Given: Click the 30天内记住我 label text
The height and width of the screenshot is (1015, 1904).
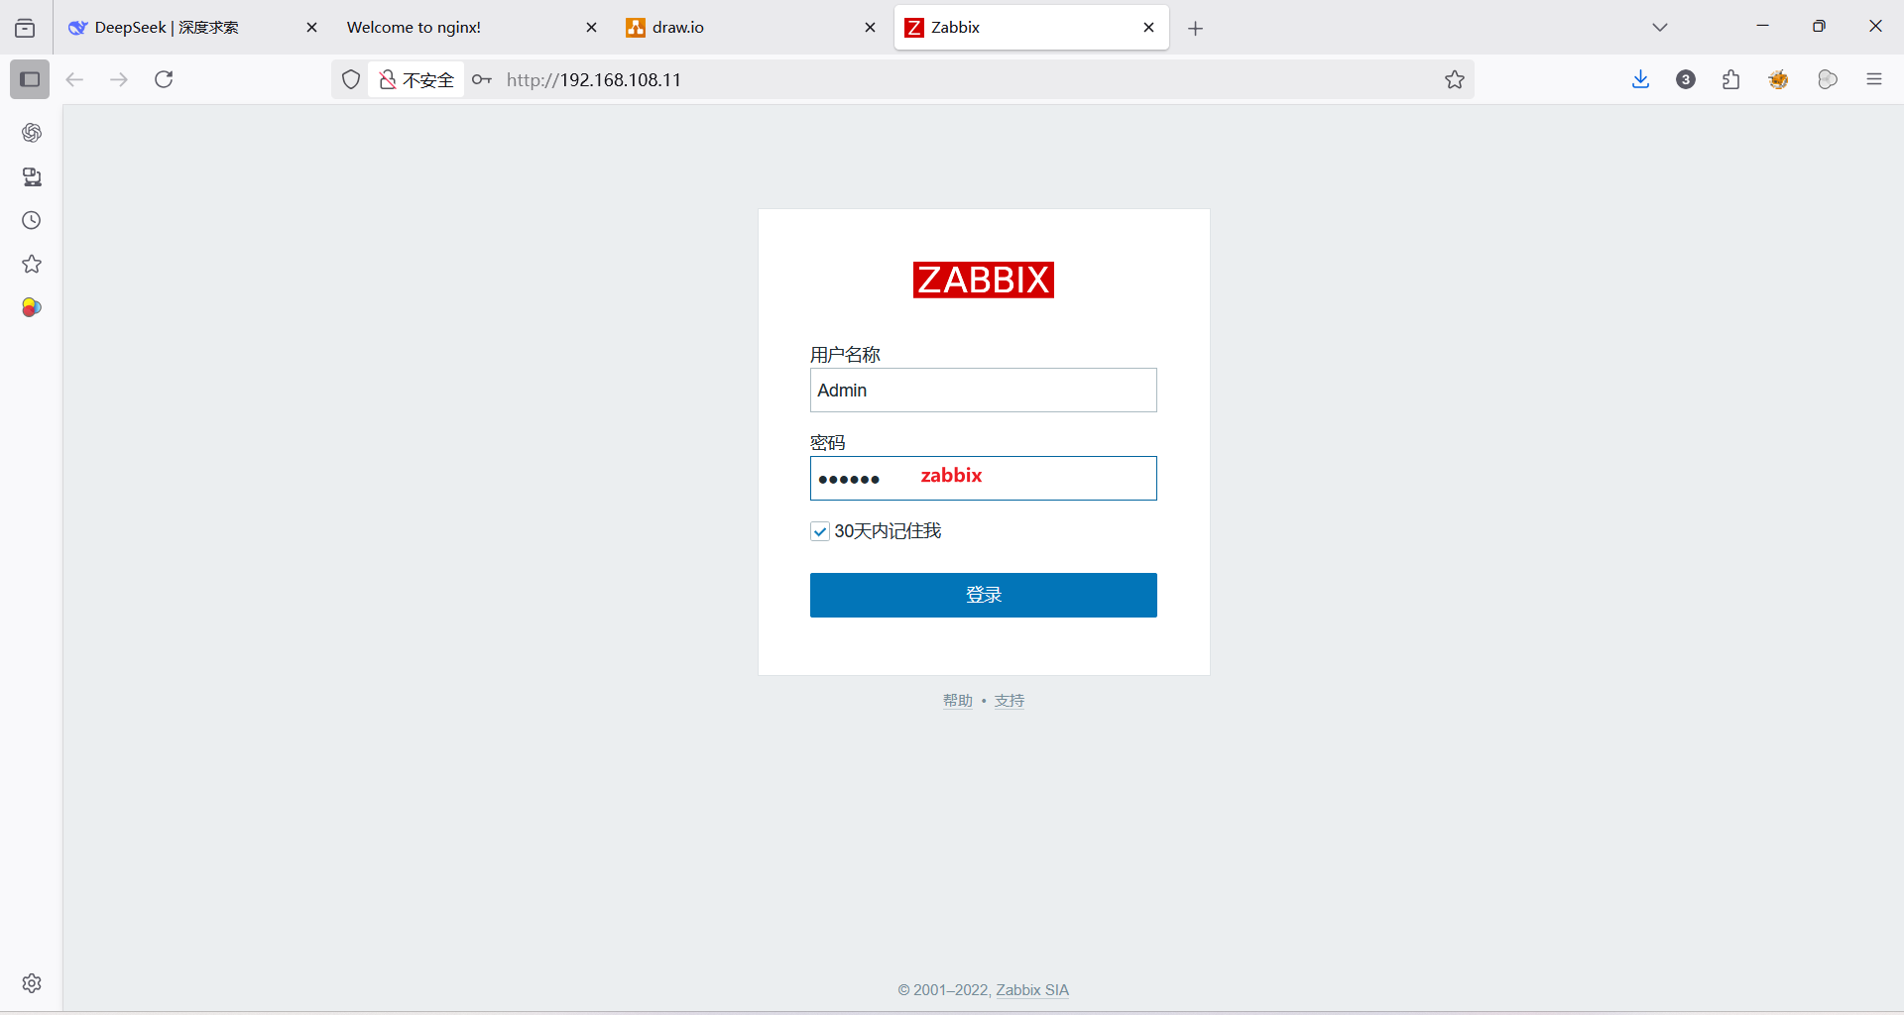Looking at the screenshot, I should 888,531.
